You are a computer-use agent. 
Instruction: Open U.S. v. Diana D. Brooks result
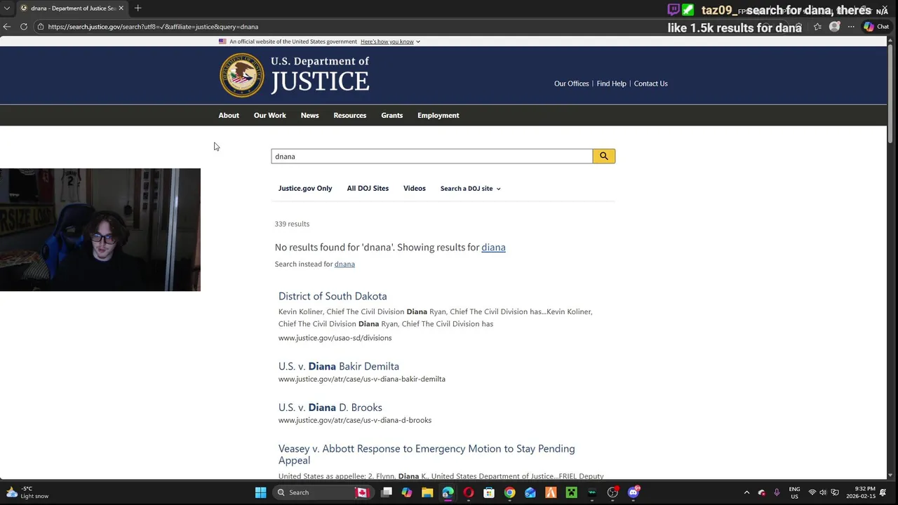[x=330, y=408]
